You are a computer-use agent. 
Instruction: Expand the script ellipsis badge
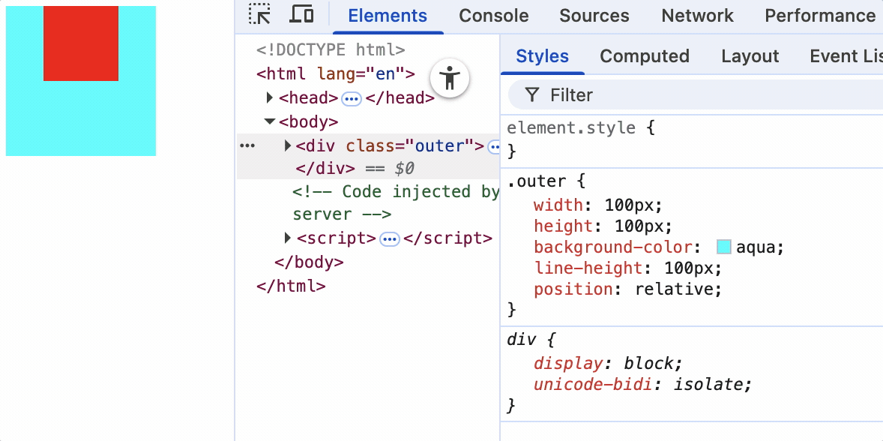coord(390,239)
